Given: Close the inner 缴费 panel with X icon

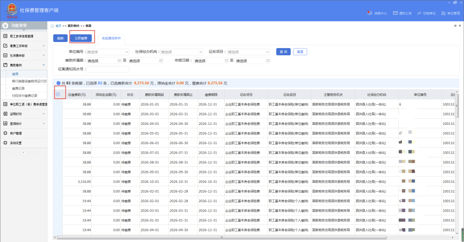Looking at the screenshot, I should click(460, 26).
